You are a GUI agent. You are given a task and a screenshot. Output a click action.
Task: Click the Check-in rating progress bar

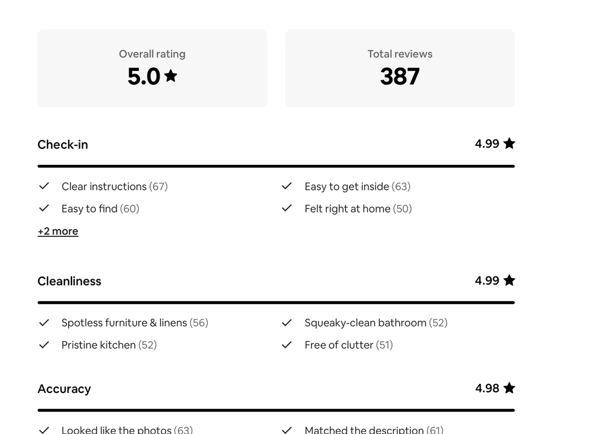point(276,166)
